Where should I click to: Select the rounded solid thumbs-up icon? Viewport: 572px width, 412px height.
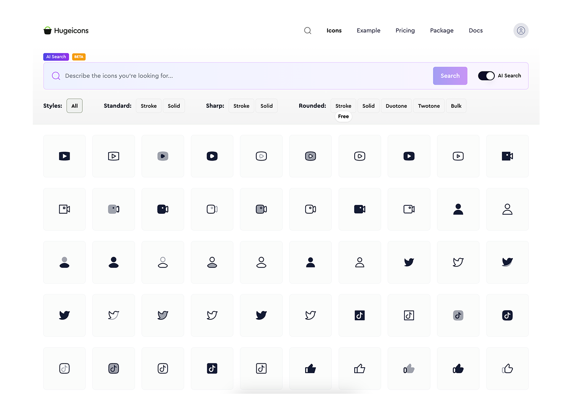coord(458,368)
